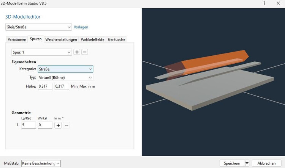285x168 pixels.
Task: Click the help question mark in title bar
Action: click(264, 3)
